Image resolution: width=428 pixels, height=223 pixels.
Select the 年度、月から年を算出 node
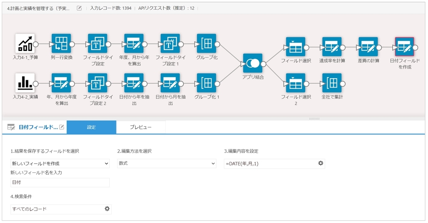pos(134,43)
